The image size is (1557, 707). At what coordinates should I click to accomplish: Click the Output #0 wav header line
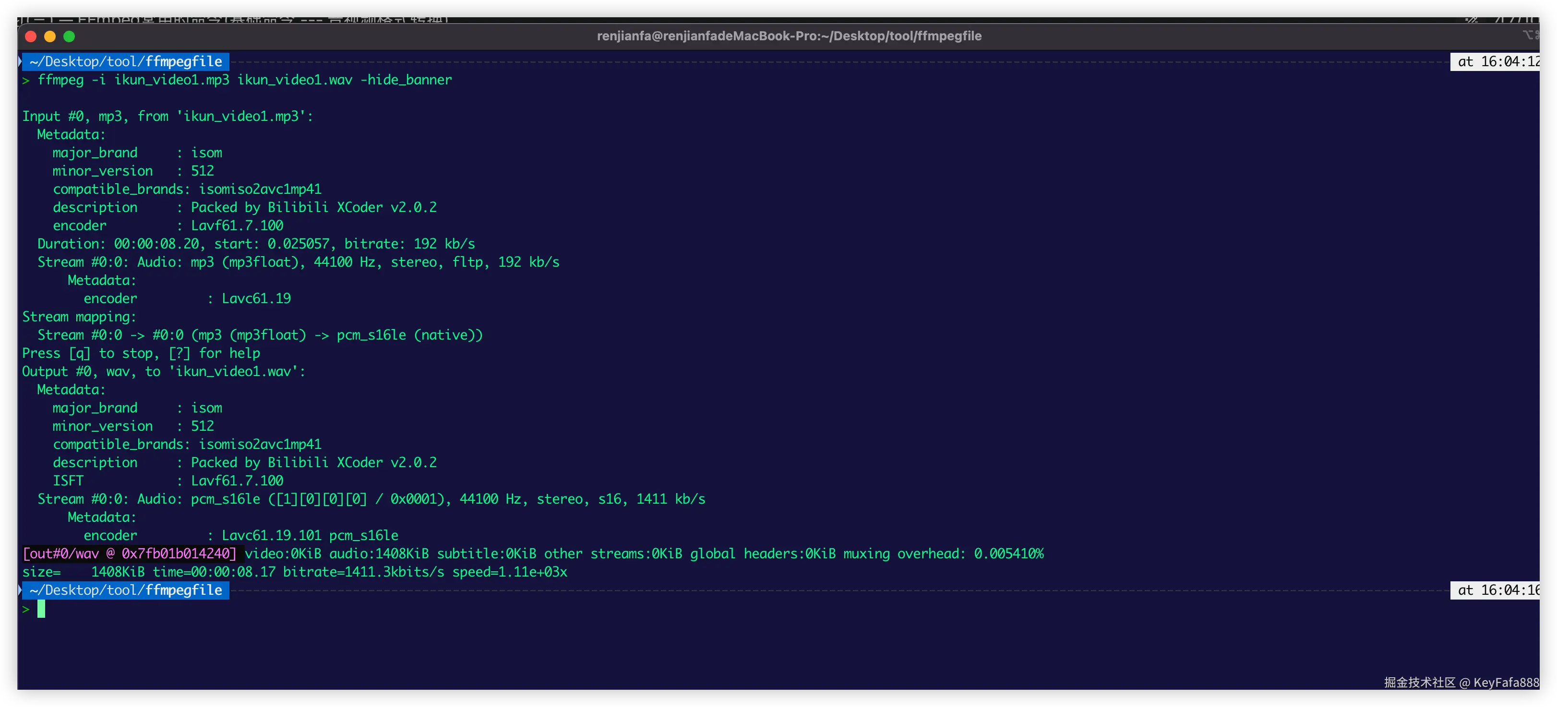pyautogui.click(x=164, y=371)
